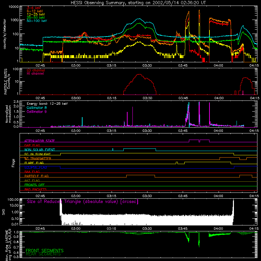Click the 10000 tick label on top plot
The width and height of the screenshot is (261, 261).
13,7
